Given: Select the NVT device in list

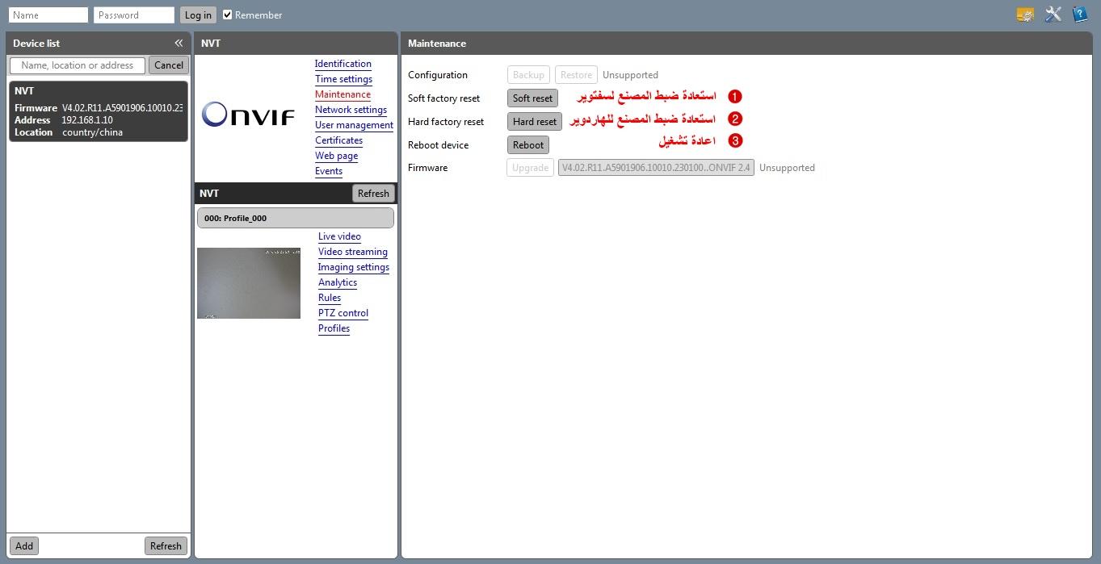Looking at the screenshot, I should tap(99, 111).
